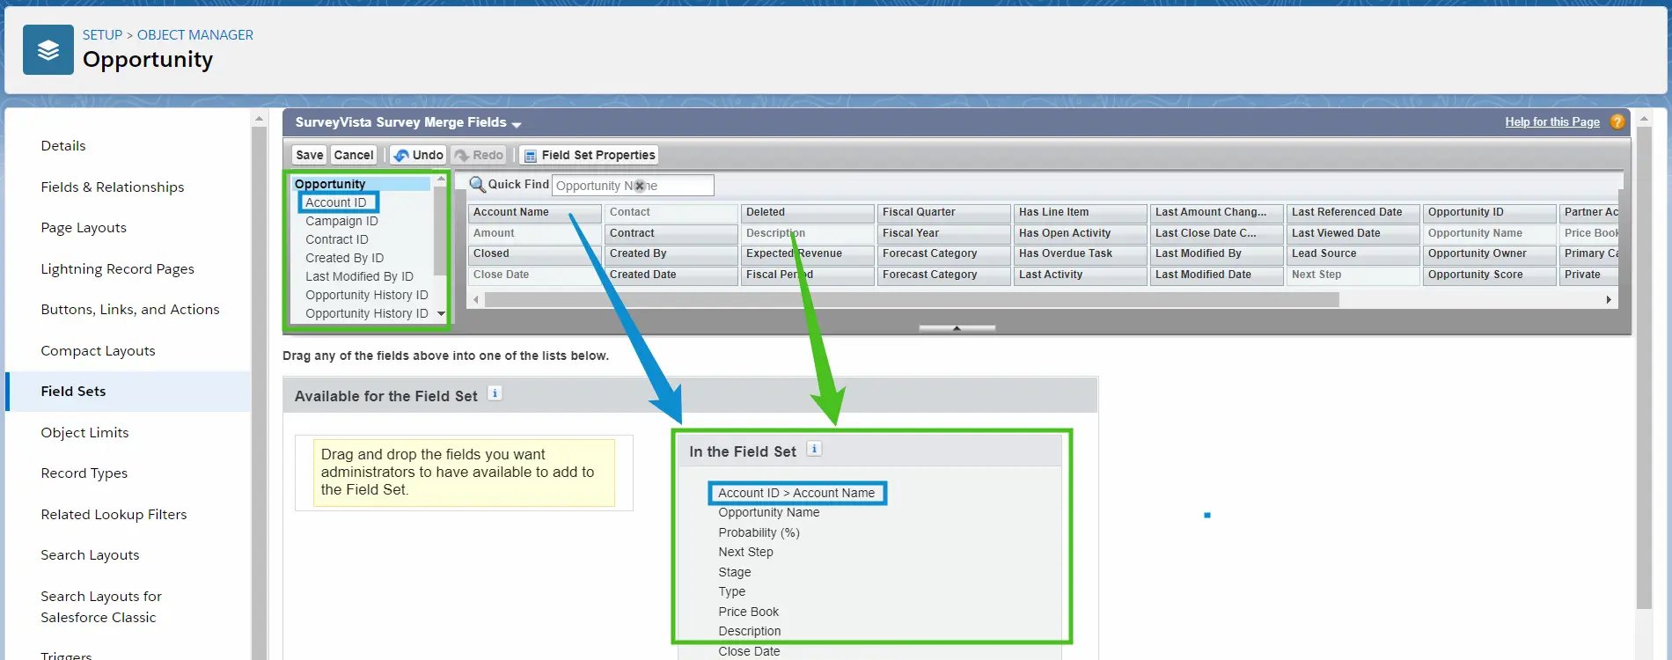Go to the OBJECT MANAGER breadcrumb link

(x=195, y=35)
